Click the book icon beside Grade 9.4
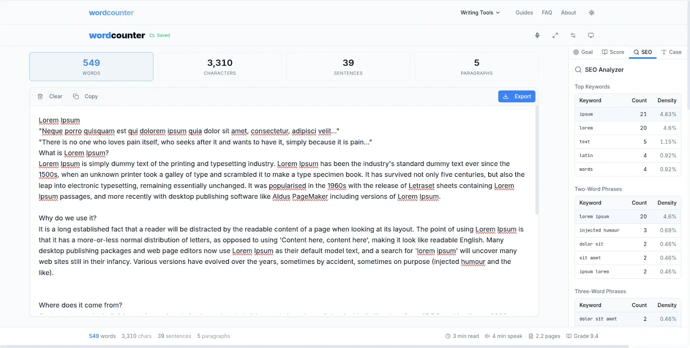This screenshot has height=348, width=690. click(x=569, y=336)
